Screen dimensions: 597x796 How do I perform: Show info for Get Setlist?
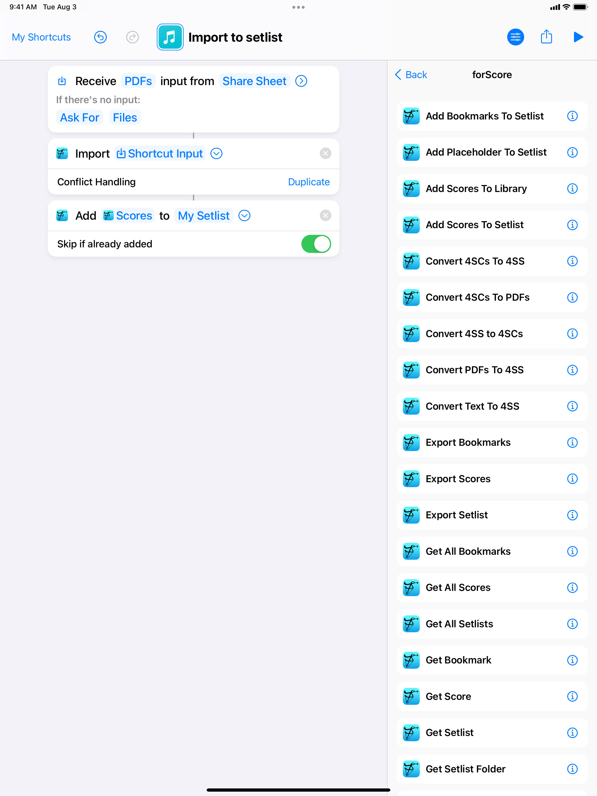coord(573,733)
